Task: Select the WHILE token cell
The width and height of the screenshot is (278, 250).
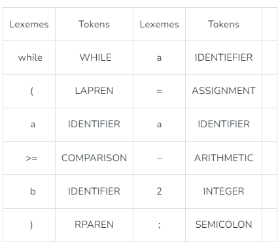Action: [x=94, y=57]
